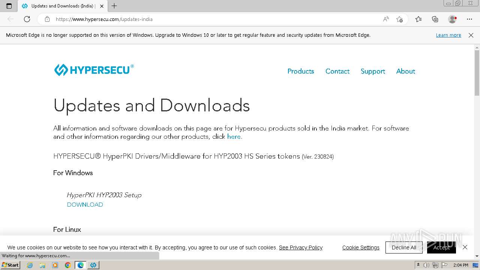The width and height of the screenshot is (480, 270).
Task: Open the About page
Action: tap(406, 71)
